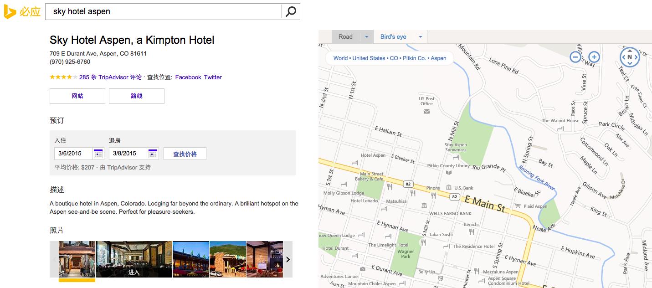Click the Plaid Aspen shopping cart icon
The width and height of the screenshot is (652, 288).
pos(517,206)
